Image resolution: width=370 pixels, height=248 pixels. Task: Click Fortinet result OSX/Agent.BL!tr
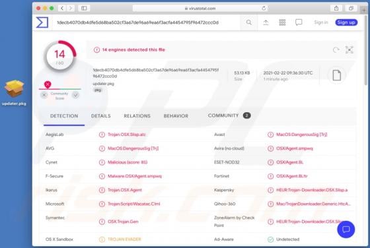[291, 176]
